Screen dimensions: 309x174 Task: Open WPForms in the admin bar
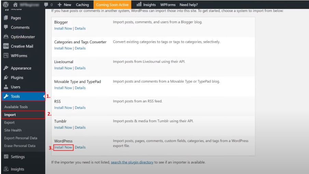click(168, 4)
